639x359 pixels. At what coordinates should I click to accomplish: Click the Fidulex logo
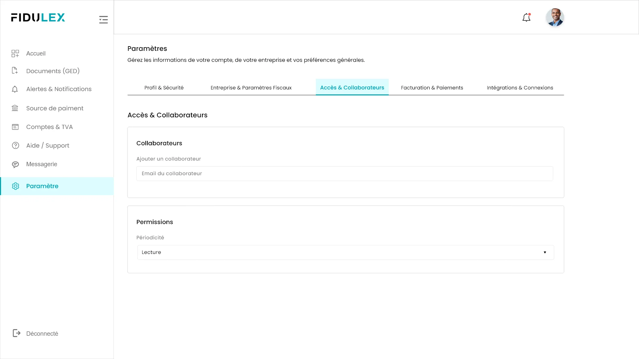point(38,18)
